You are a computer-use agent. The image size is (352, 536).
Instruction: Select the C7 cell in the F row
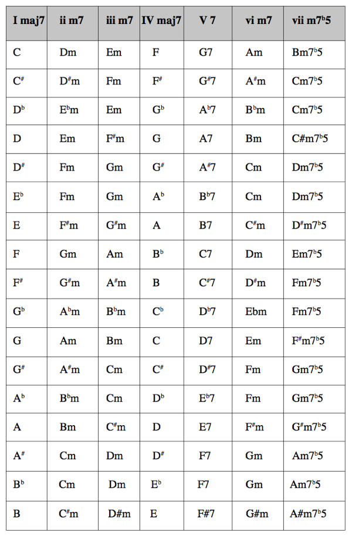pyautogui.click(x=208, y=255)
